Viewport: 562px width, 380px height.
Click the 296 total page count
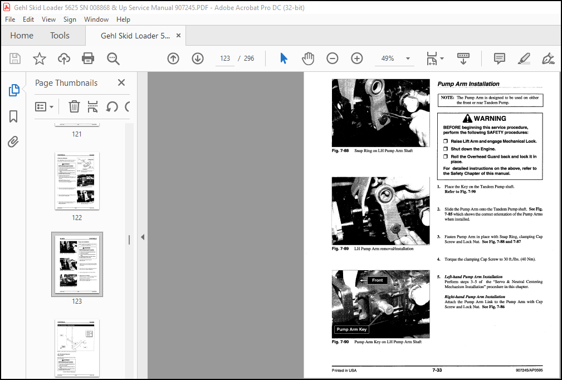tap(249, 59)
